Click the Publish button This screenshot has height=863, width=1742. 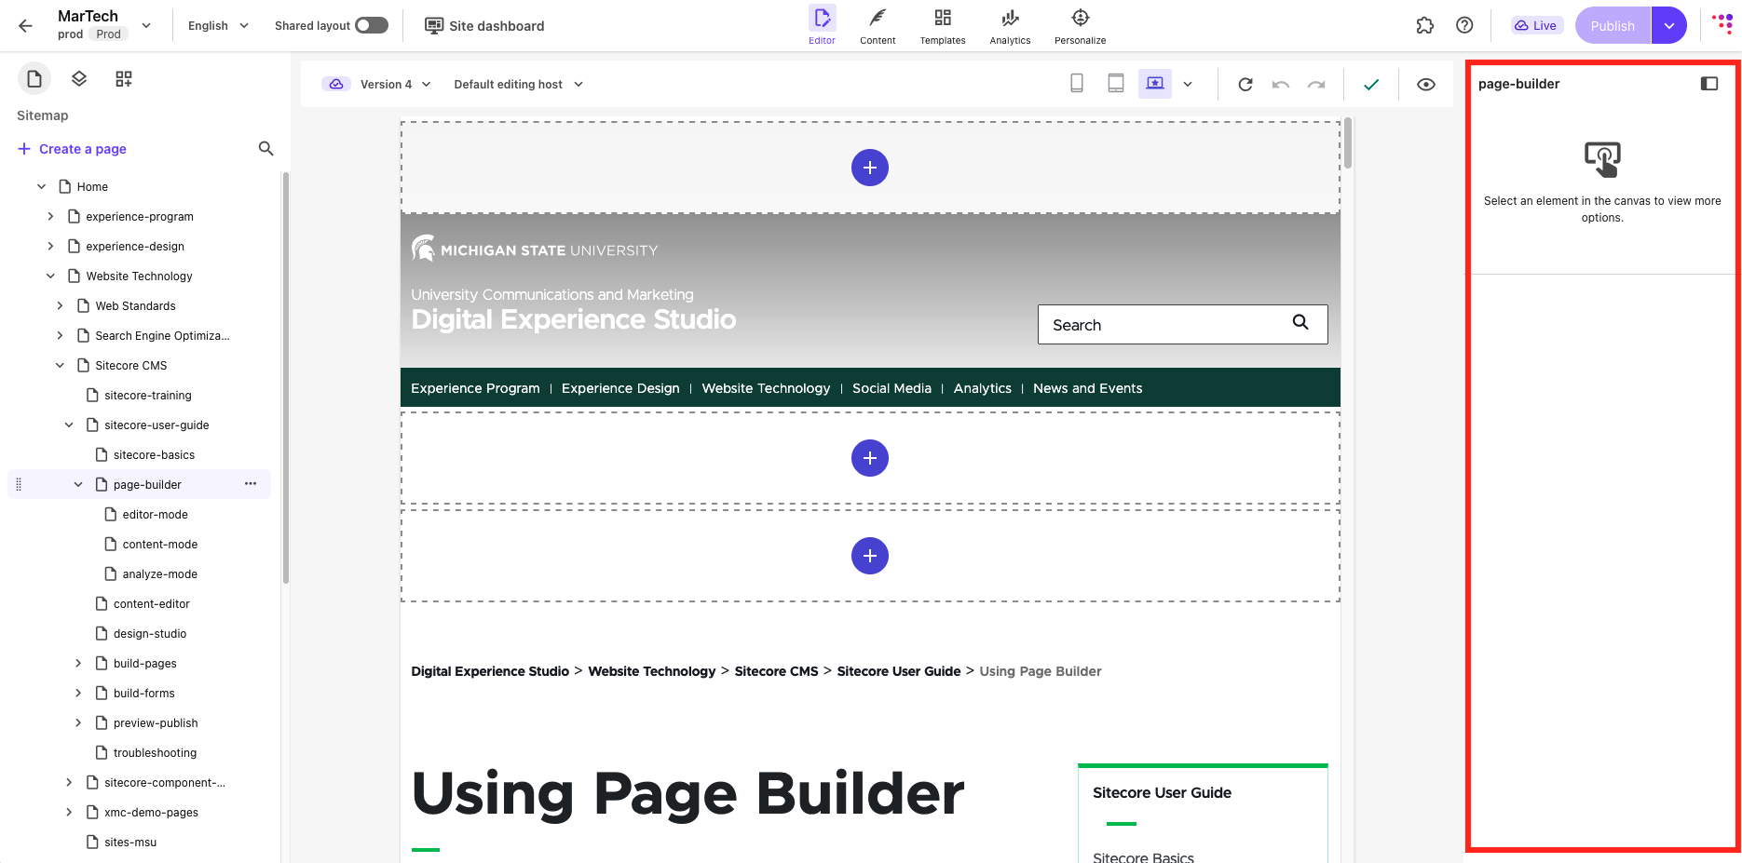point(1613,26)
